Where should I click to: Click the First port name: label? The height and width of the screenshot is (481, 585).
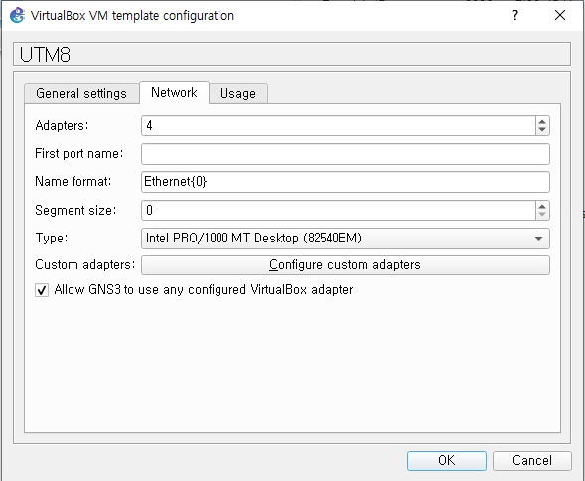click(x=79, y=153)
